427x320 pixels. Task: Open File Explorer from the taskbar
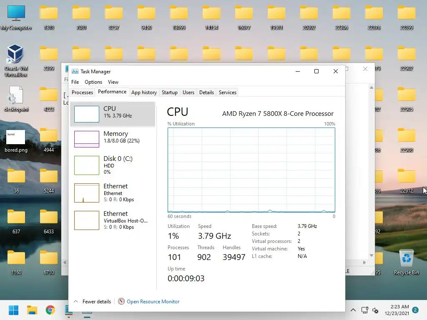(32, 310)
